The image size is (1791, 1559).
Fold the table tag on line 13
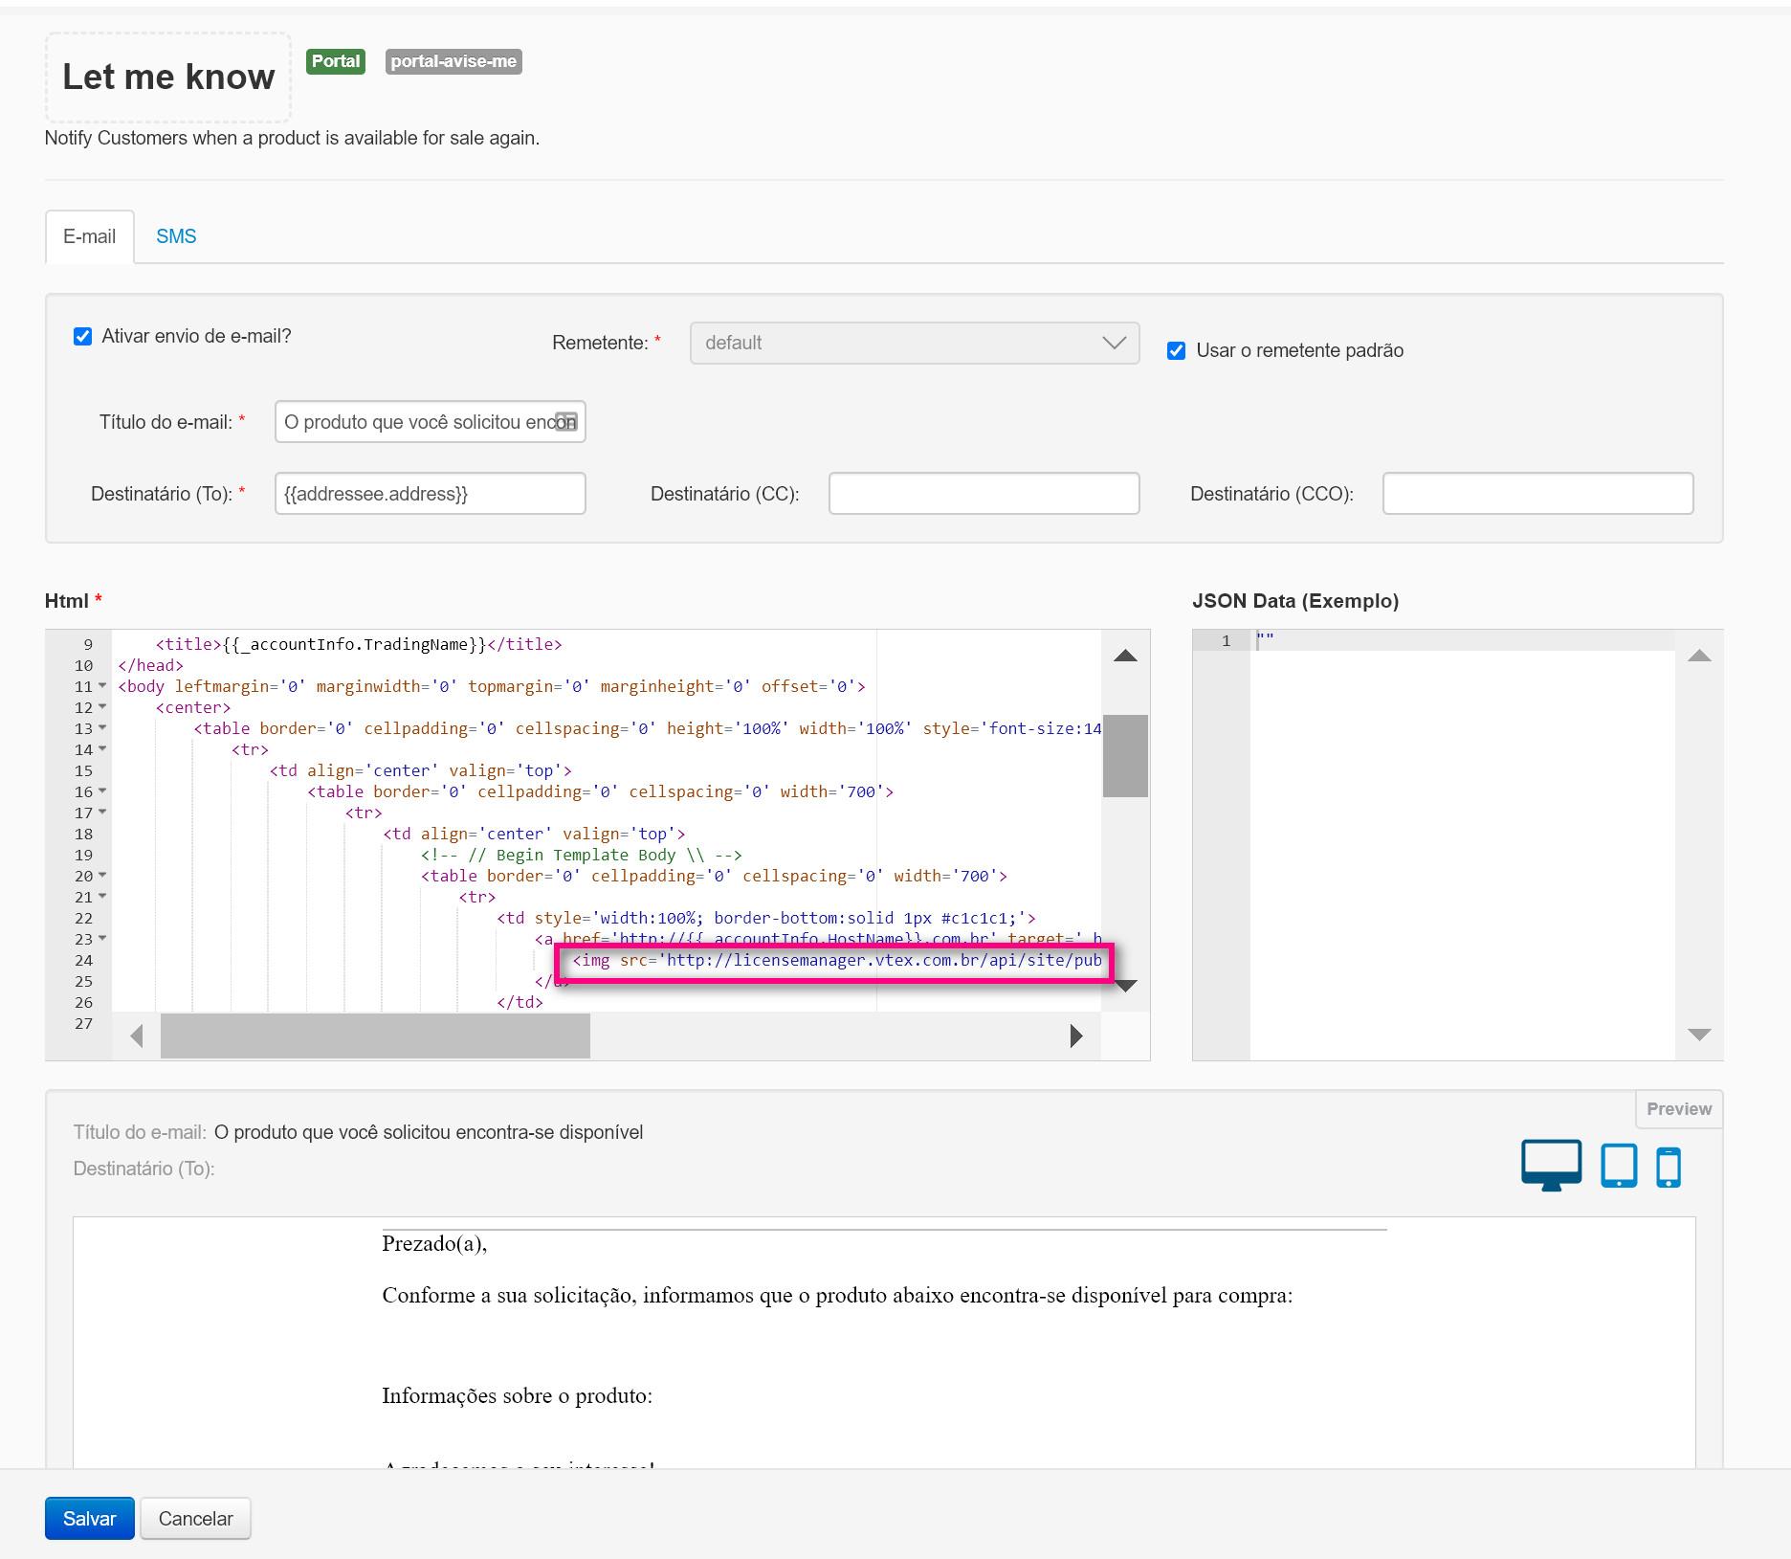[102, 728]
